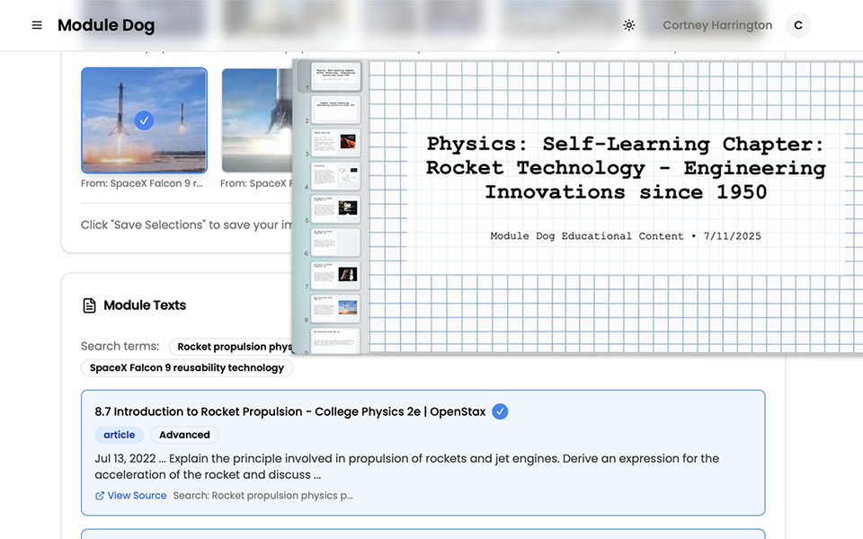Select slide 1 in the slide thumbnail panel
The image size is (863, 539).
point(335,76)
